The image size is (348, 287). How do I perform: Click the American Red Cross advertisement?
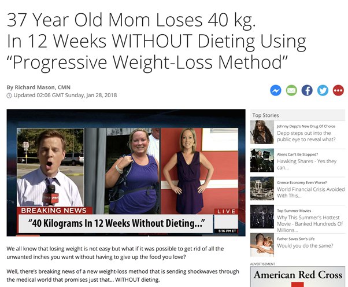pos(298,277)
